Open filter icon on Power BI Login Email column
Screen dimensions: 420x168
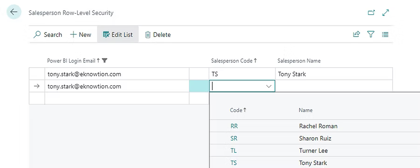[x=105, y=61]
